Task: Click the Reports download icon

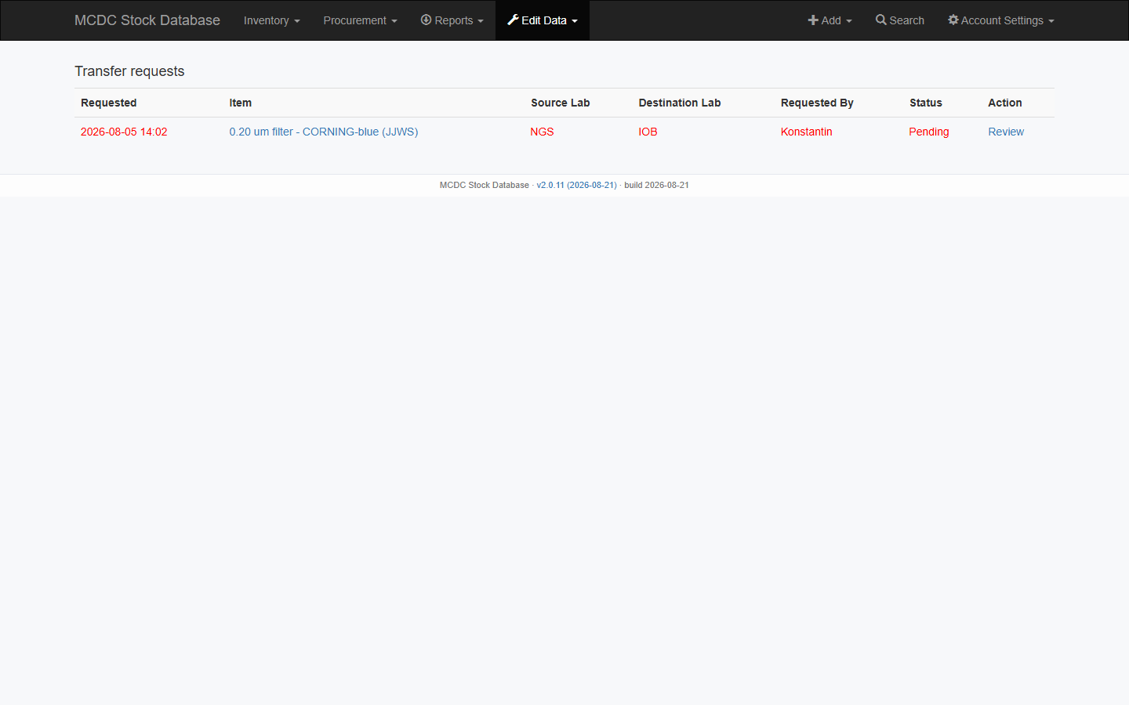Action: click(426, 20)
